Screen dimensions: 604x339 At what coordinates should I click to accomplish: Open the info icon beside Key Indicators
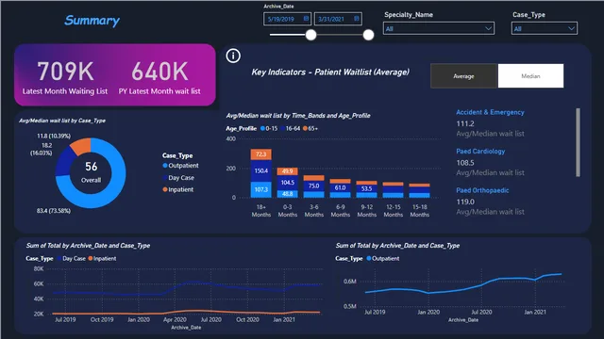(x=233, y=56)
